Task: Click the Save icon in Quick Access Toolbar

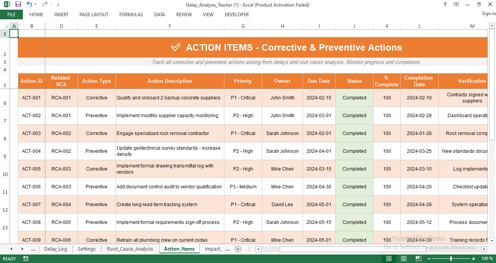Action: pyautogui.click(x=17, y=4)
